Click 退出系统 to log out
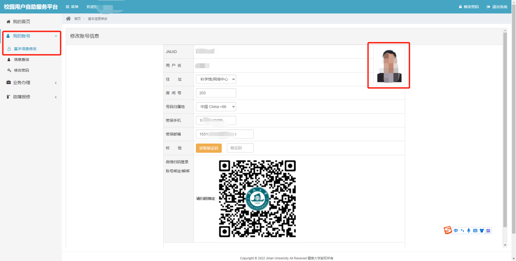 (497, 7)
